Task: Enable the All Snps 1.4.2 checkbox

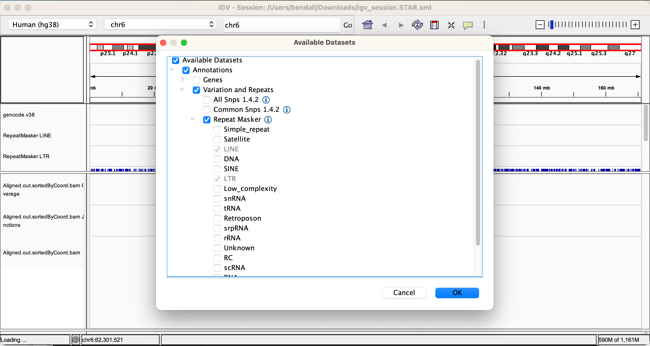Action: (207, 100)
